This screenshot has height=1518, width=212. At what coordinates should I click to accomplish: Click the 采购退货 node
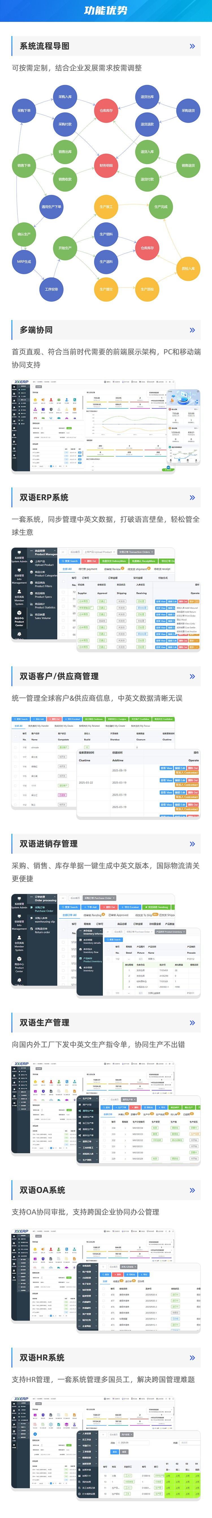click(188, 110)
